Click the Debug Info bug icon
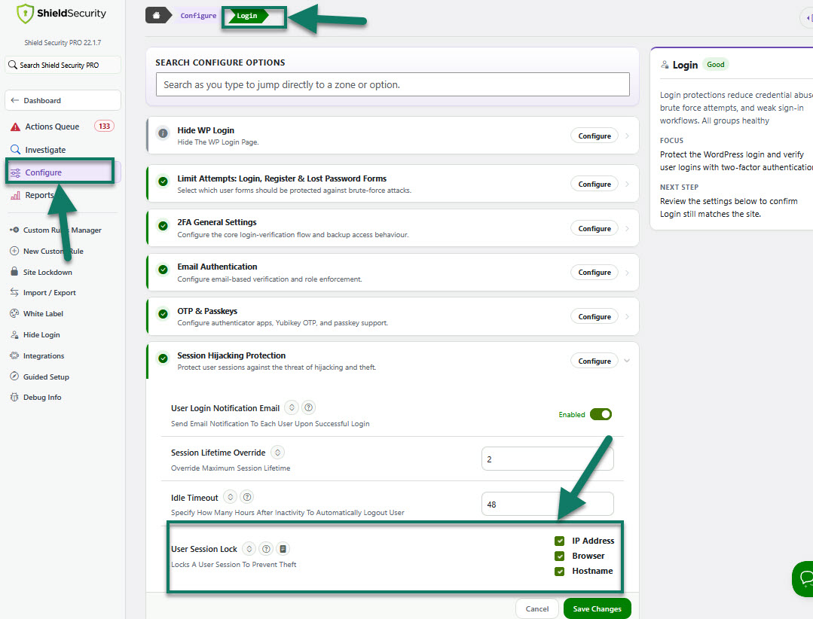 (14, 398)
